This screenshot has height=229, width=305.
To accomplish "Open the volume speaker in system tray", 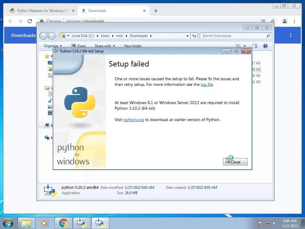I will 275,223.
